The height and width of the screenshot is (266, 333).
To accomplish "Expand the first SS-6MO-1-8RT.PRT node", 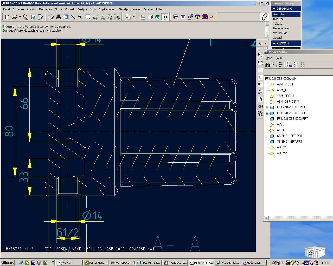I will (x=267, y=136).
